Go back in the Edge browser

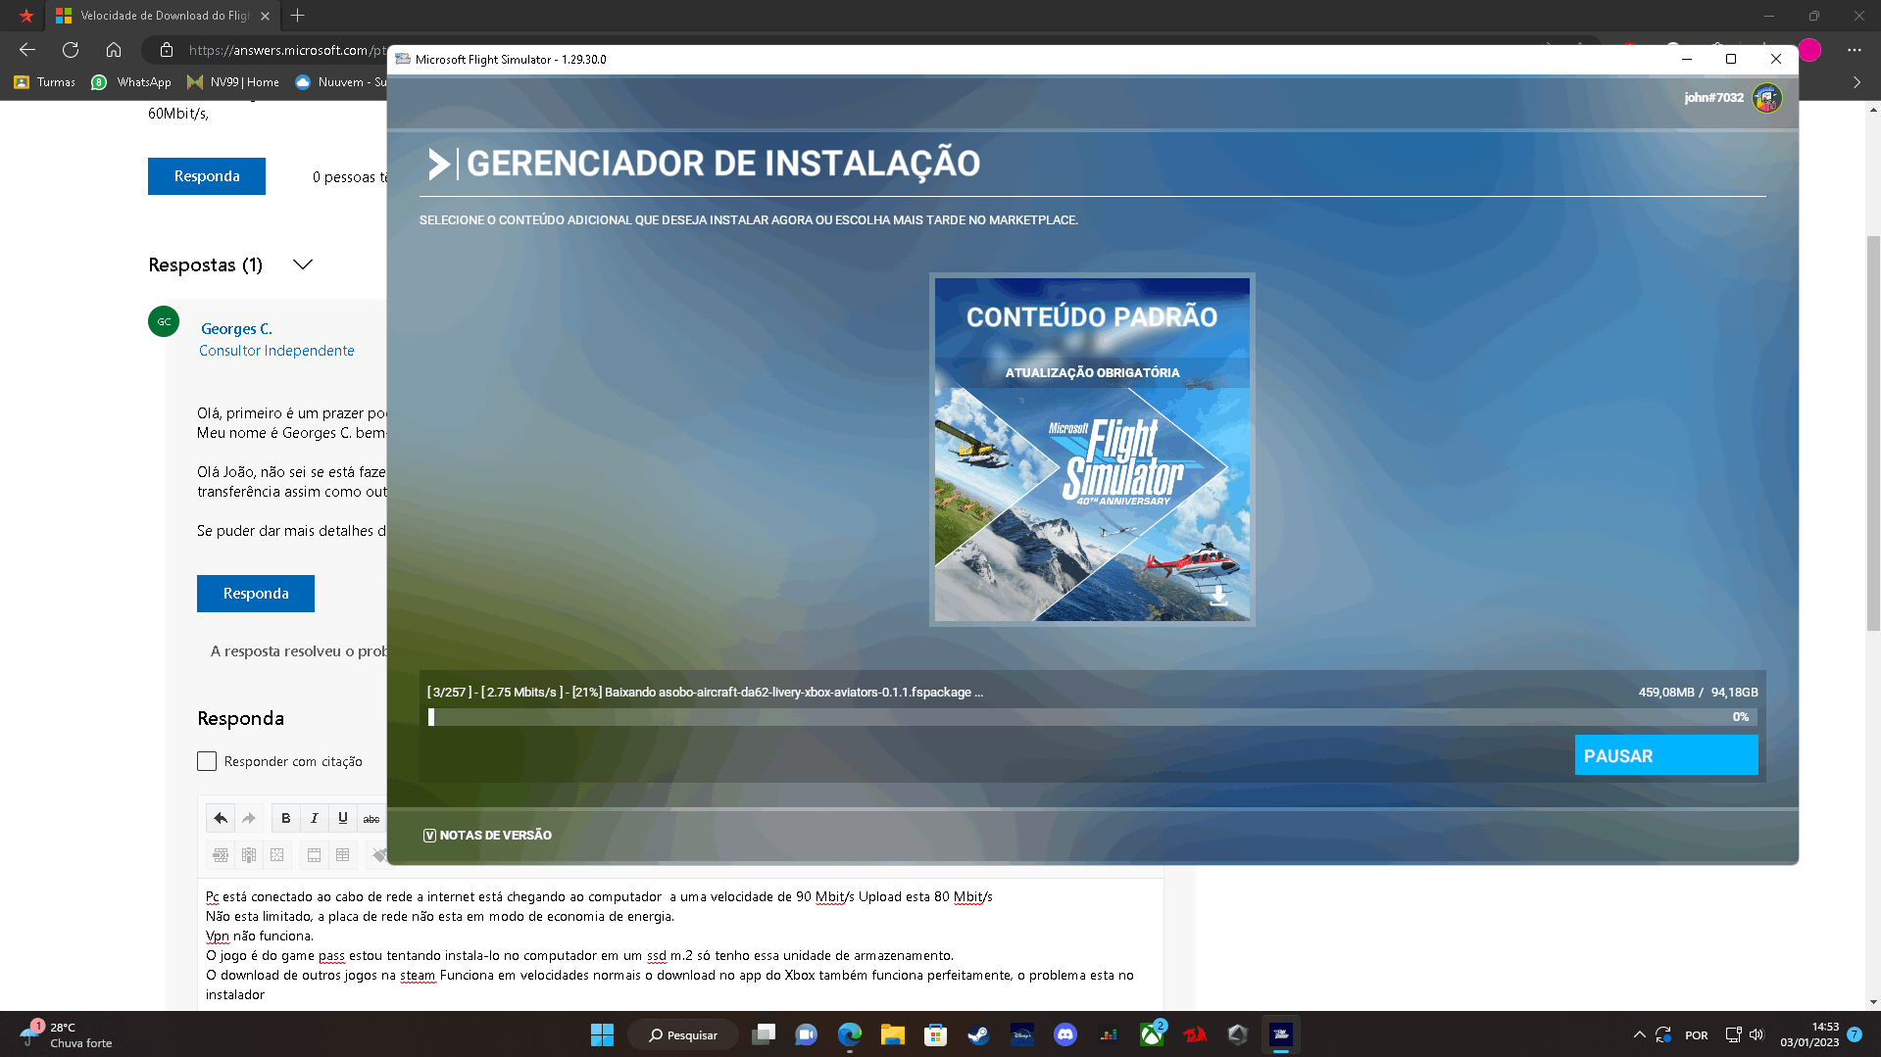27,50
